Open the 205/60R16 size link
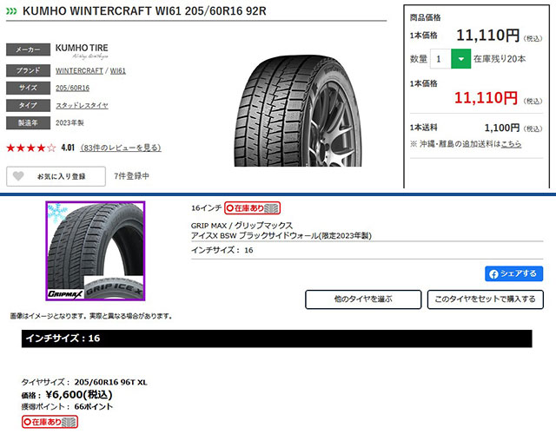This screenshot has height=434, width=556. pos(72,88)
